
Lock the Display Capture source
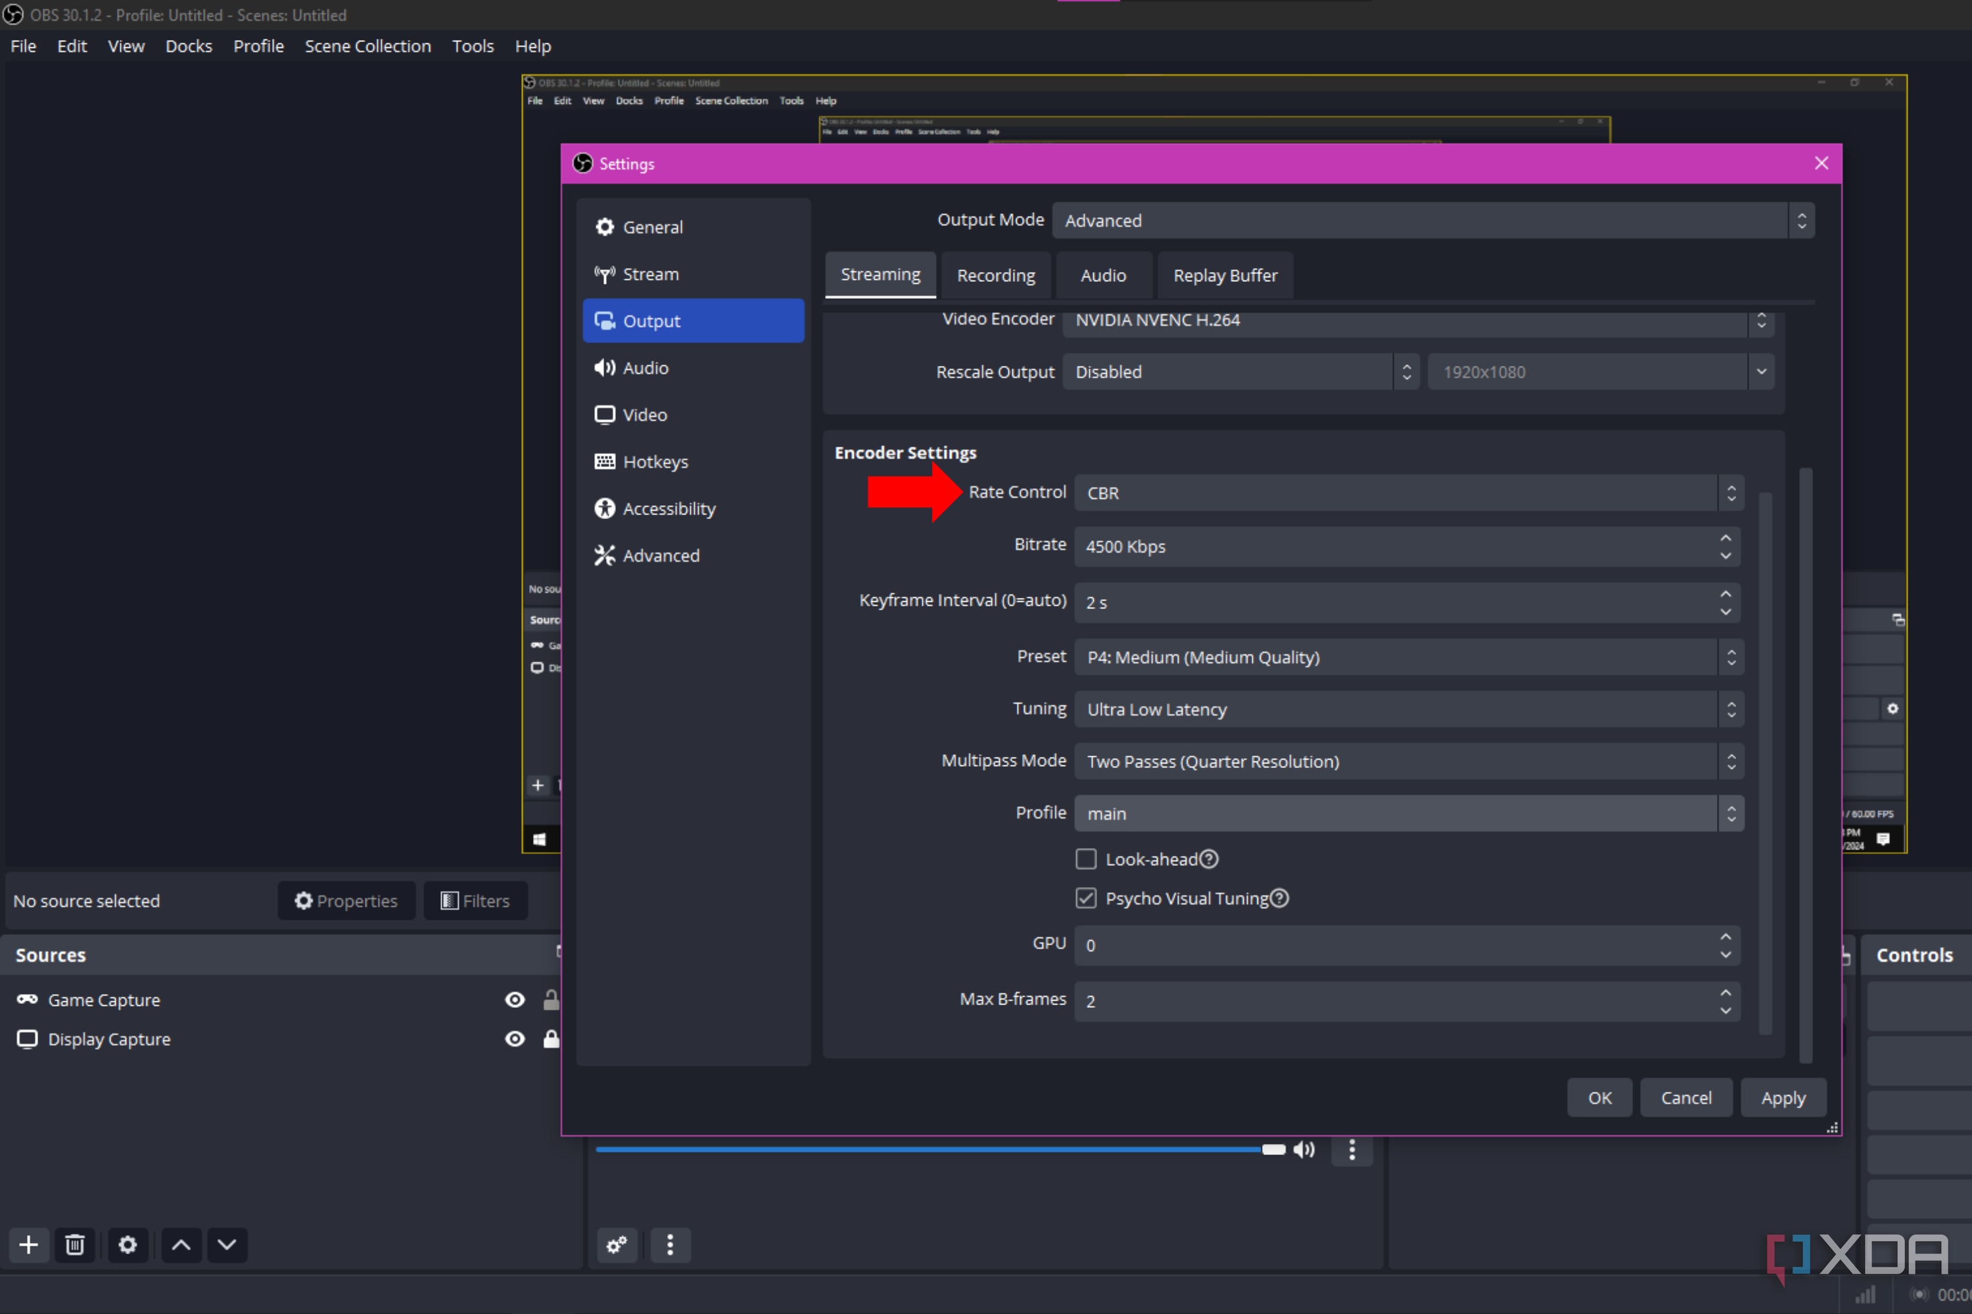(x=552, y=1038)
